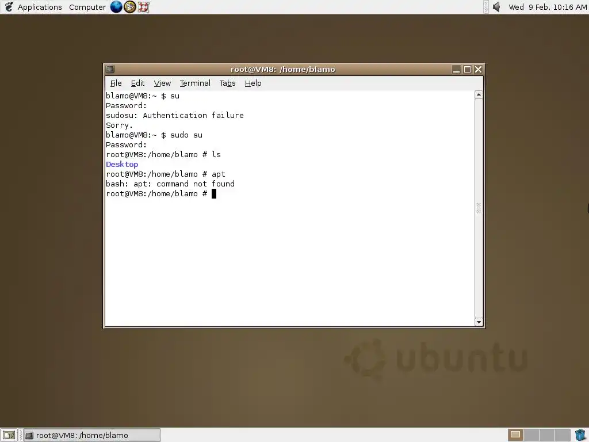Click the Show Desktop icon in bottom panel
Viewport: 589px width, 442px height.
[x=9, y=435]
